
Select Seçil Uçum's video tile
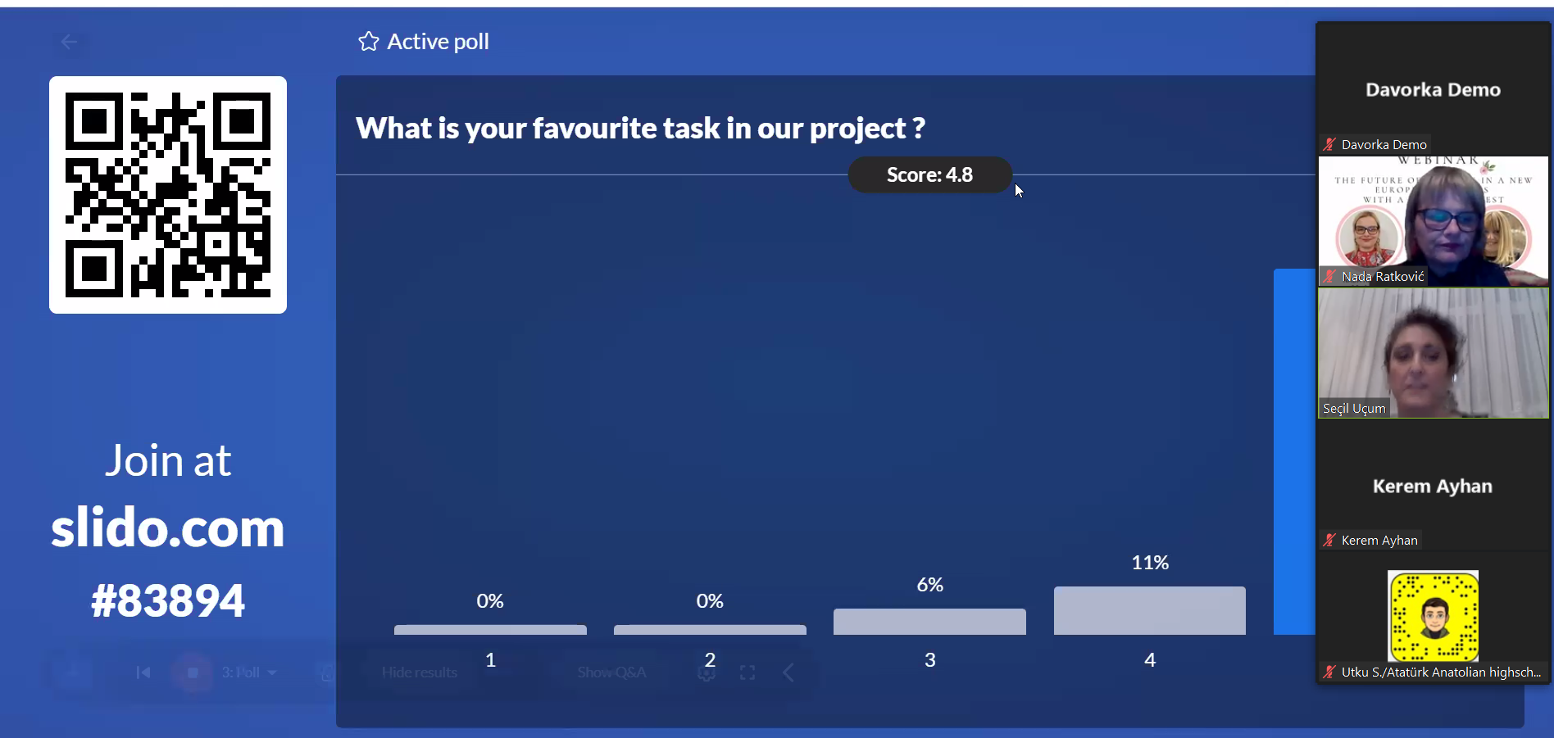[x=1433, y=353]
